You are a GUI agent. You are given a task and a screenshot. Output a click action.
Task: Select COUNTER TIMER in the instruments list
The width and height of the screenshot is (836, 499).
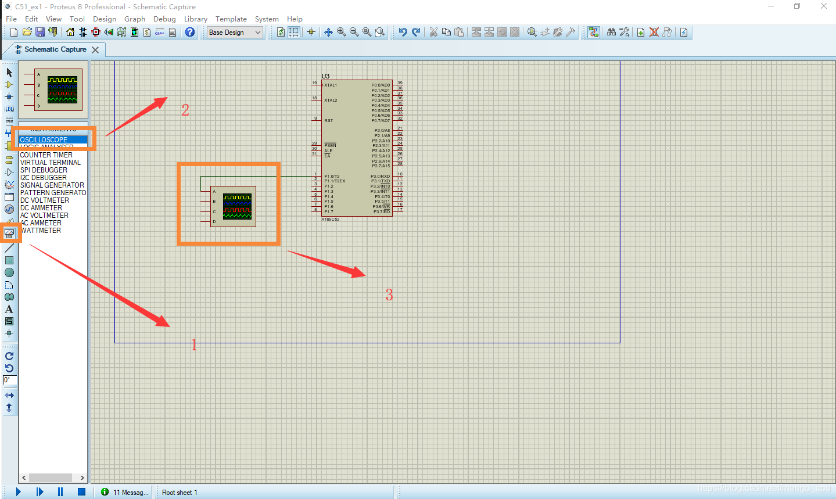(x=46, y=155)
